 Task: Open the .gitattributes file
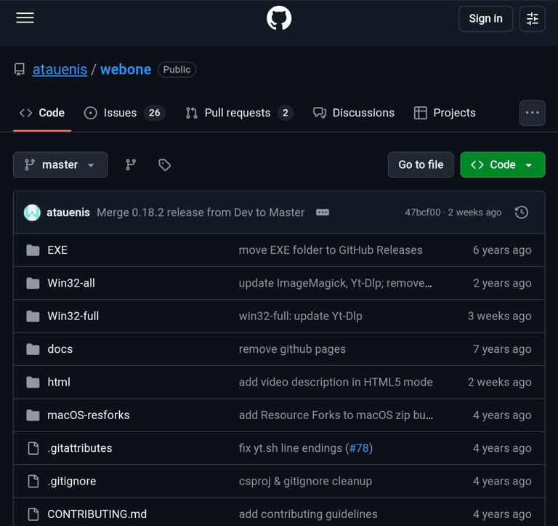point(80,448)
